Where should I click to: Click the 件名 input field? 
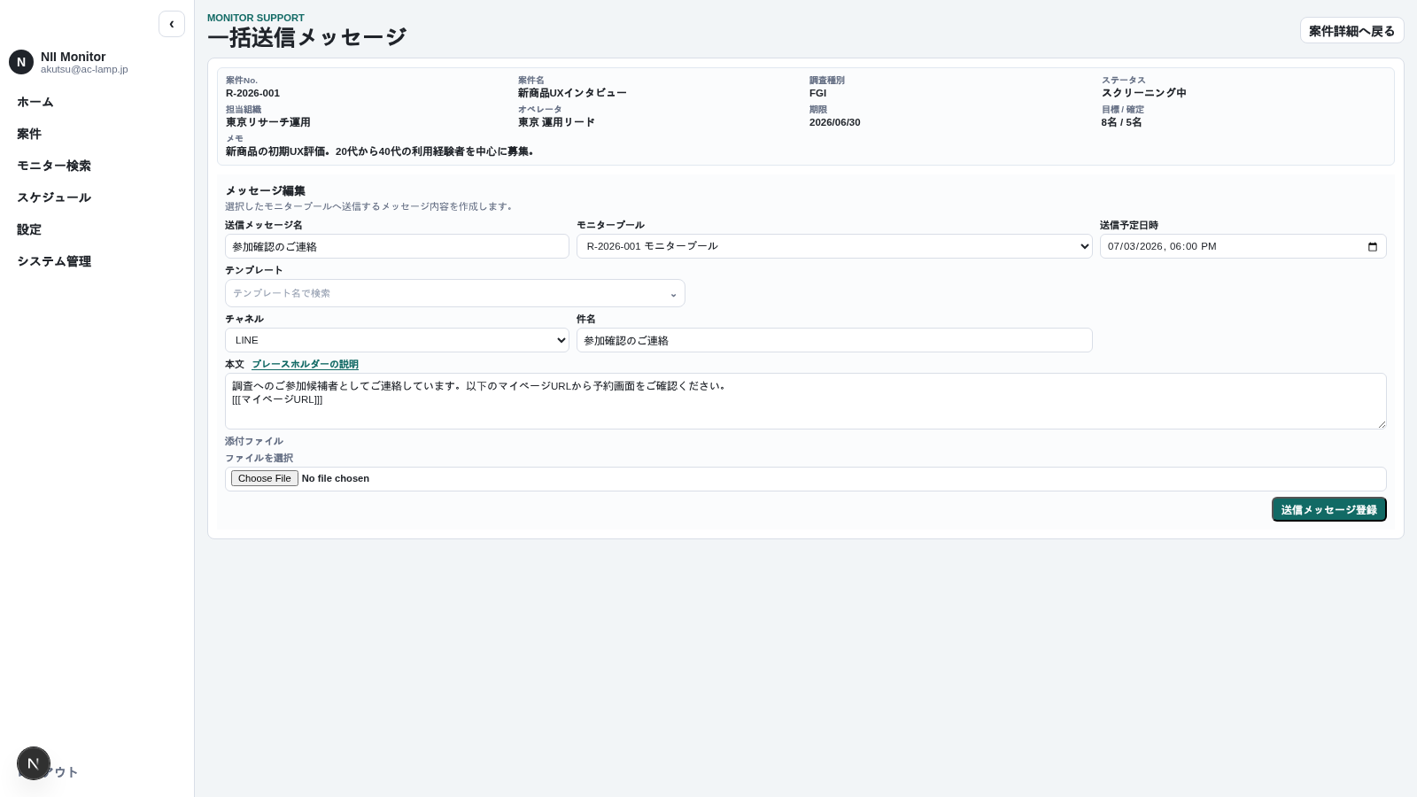pos(834,340)
